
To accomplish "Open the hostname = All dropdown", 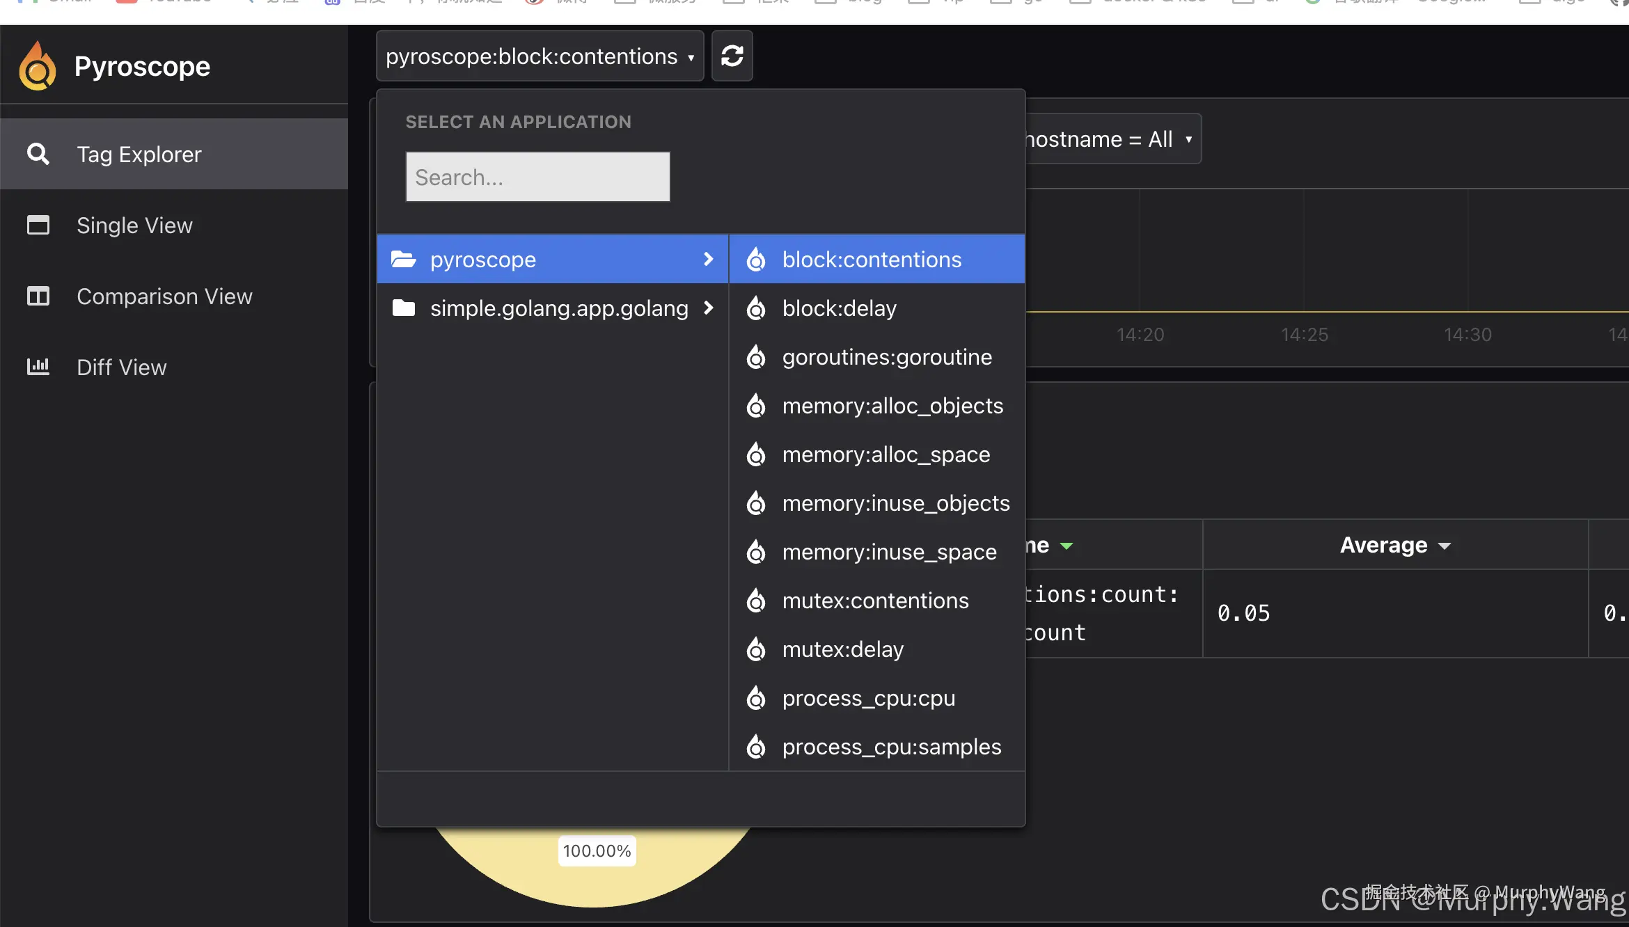I will (x=1111, y=139).
